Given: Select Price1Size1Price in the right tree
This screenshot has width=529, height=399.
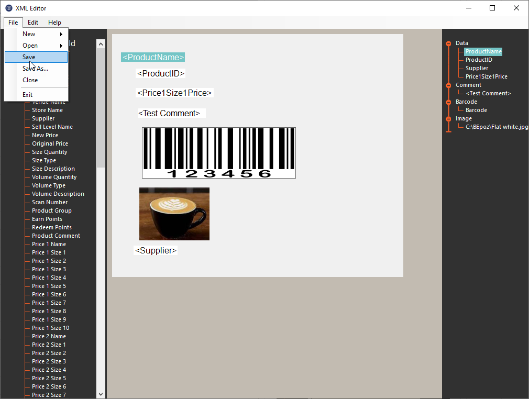Looking at the screenshot, I should [x=487, y=76].
